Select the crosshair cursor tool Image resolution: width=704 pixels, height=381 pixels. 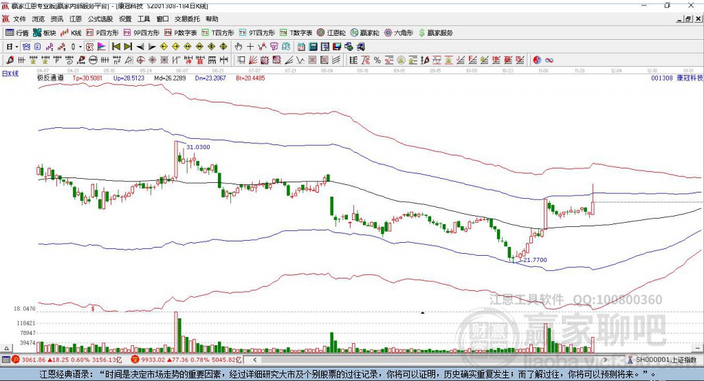pos(250,47)
